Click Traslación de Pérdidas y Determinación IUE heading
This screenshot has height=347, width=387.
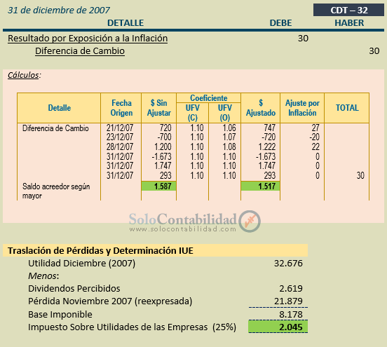pyautogui.click(x=100, y=250)
